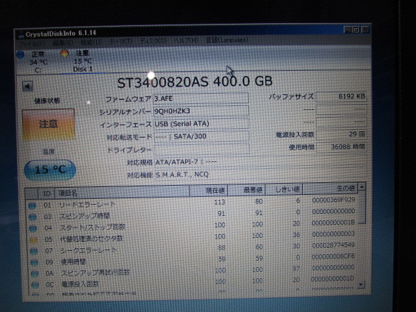Click raw value 00000369F929
416x312 pixels.
[x=333, y=200]
